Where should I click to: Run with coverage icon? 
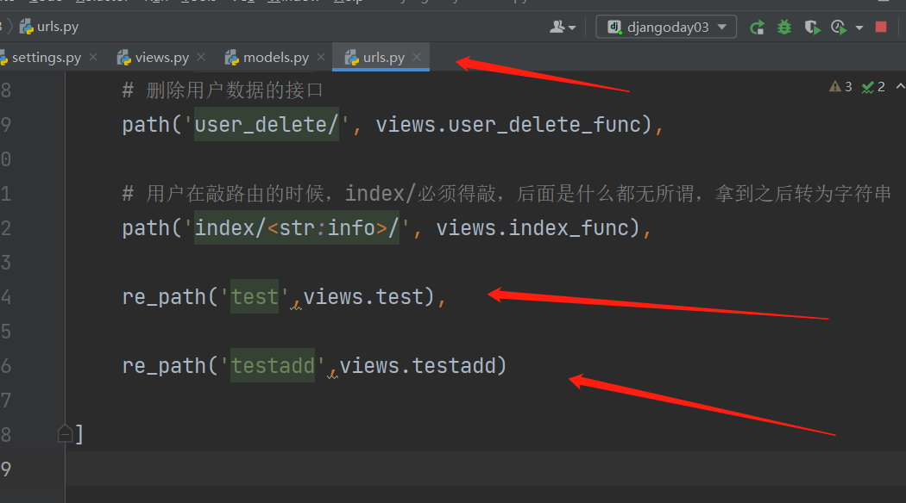click(812, 27)
